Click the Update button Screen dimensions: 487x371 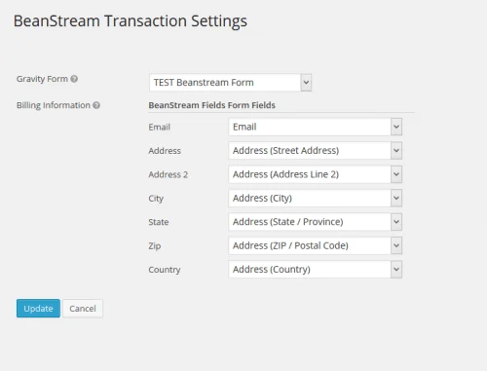(38, 309)
